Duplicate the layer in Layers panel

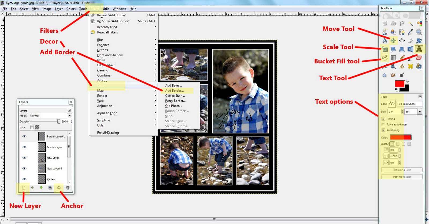click(50, 188)
